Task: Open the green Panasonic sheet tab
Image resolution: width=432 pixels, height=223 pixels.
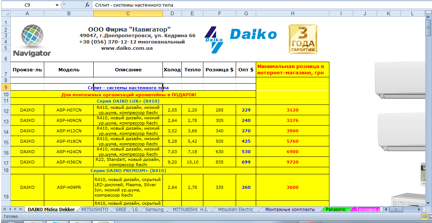Action: pyautogui.click(x=336, y=210)
